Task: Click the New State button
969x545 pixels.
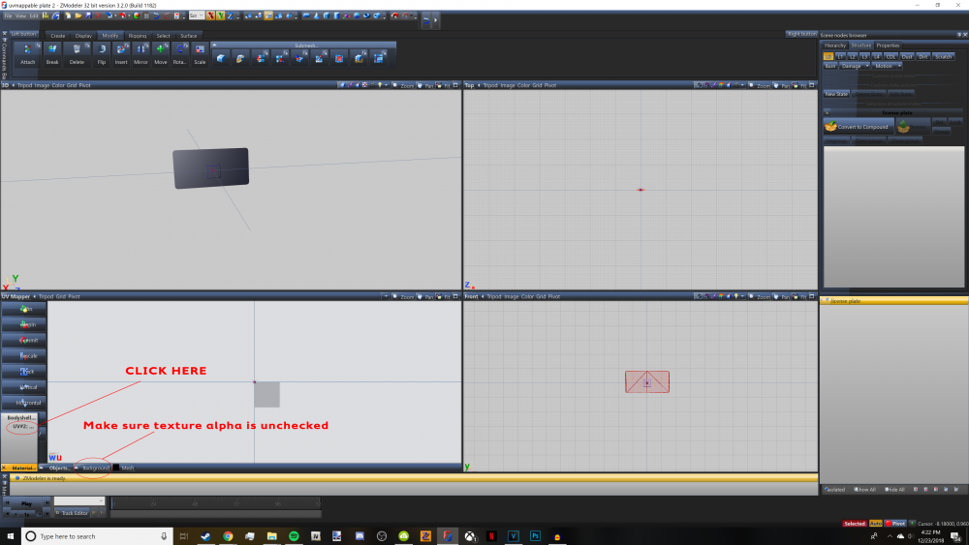Action: click(836, 94)
